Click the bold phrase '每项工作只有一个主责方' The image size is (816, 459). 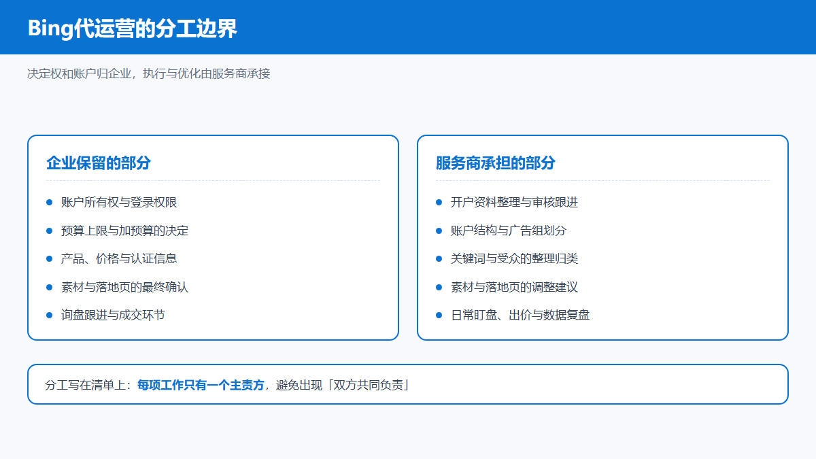[x=201, y=385]
